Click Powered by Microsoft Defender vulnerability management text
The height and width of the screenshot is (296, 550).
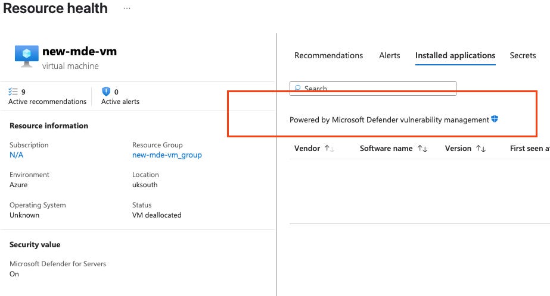pyautogui.click(x=389, y=119)
